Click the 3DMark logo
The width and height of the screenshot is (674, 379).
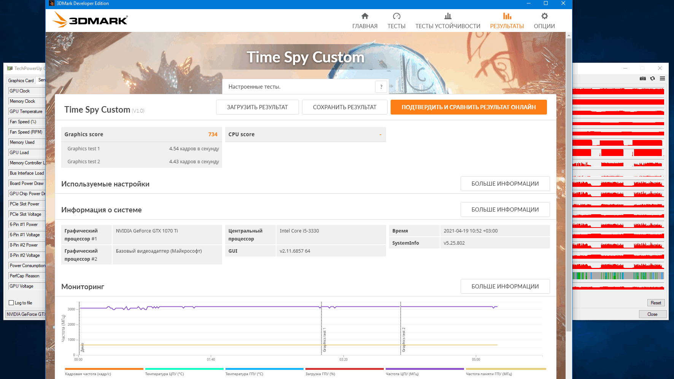coord(90,19)
